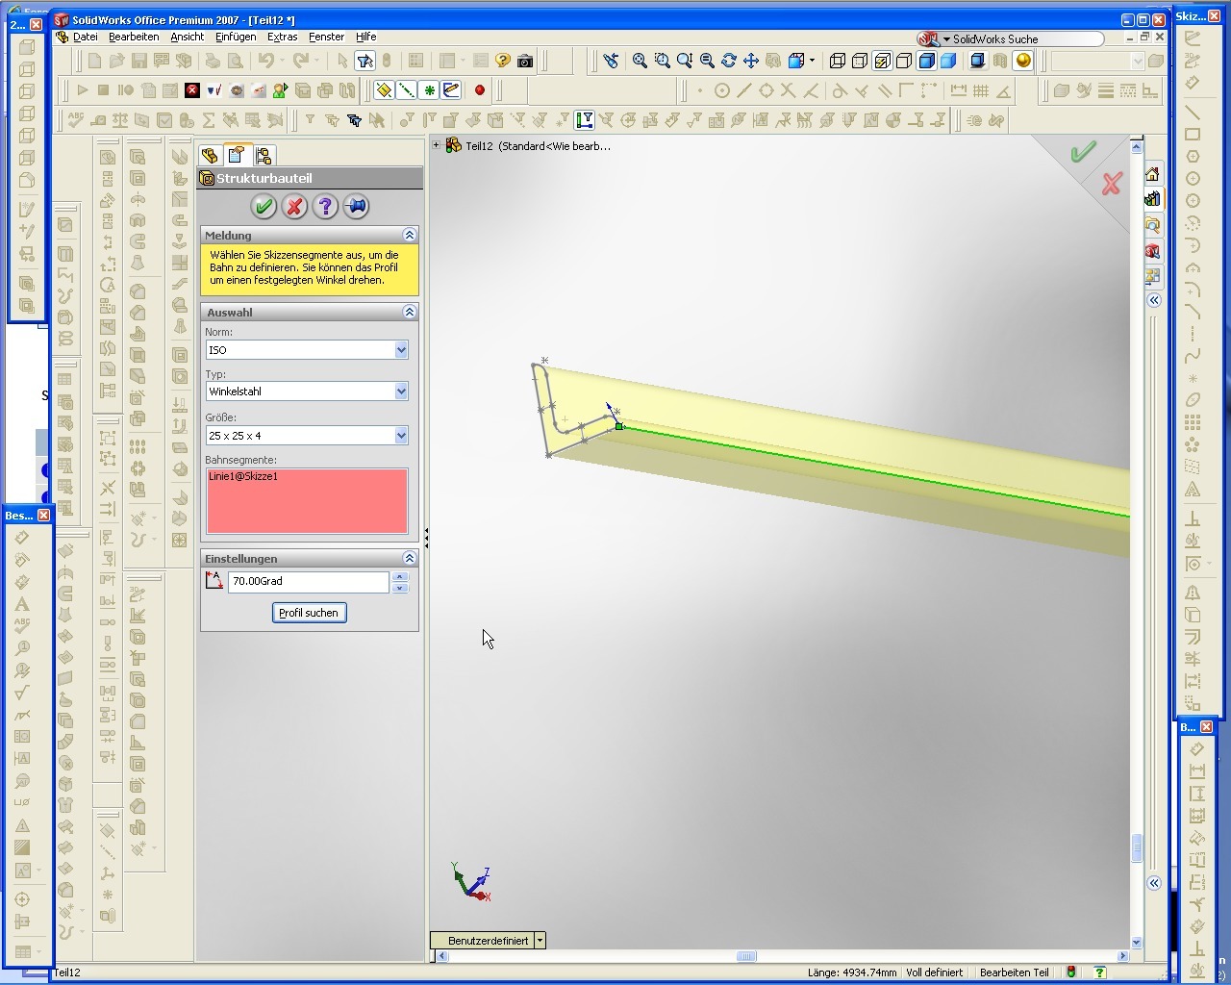Open help with the purple question mark

click(x=325, y=206)
